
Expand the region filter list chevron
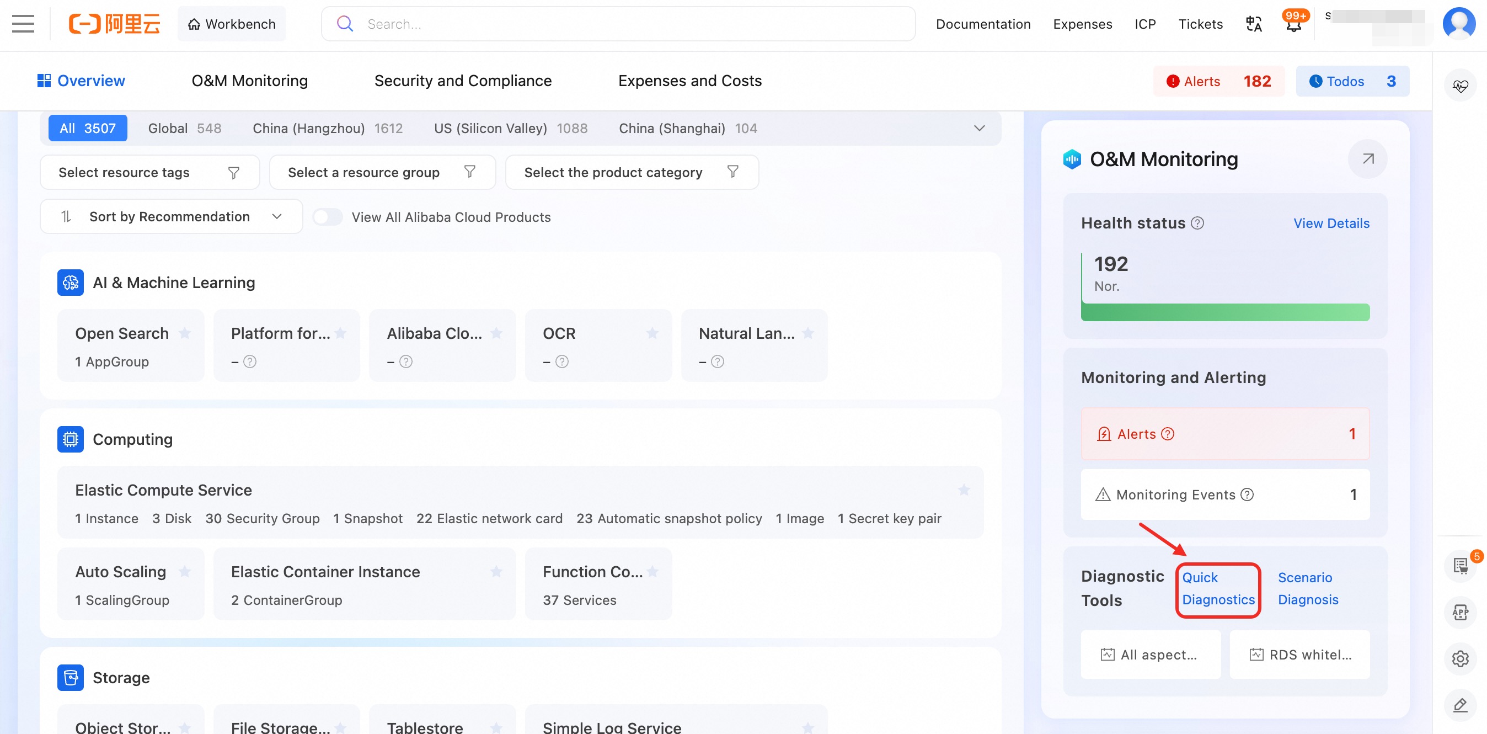pyautogui.click(x=979, y=128)
